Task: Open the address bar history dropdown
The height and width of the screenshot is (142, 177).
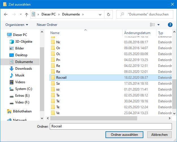Action: click(x=101, y=14)
